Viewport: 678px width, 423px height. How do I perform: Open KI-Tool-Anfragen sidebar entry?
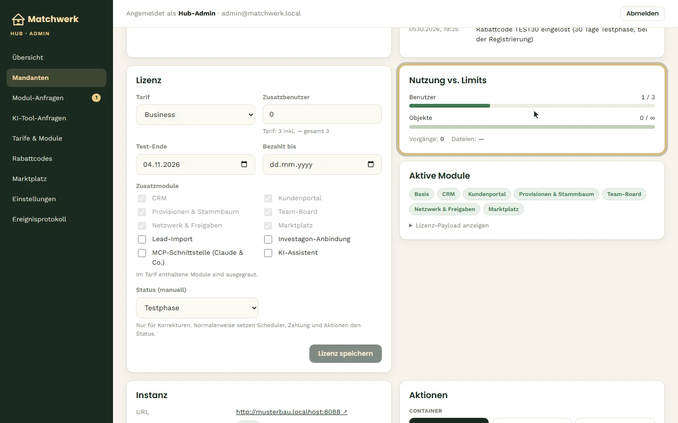point(56,118)
